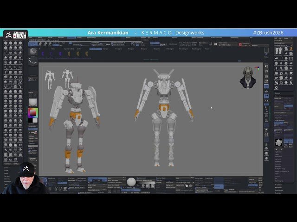Toggle the XYZ rotation mode button

[266, 105]
